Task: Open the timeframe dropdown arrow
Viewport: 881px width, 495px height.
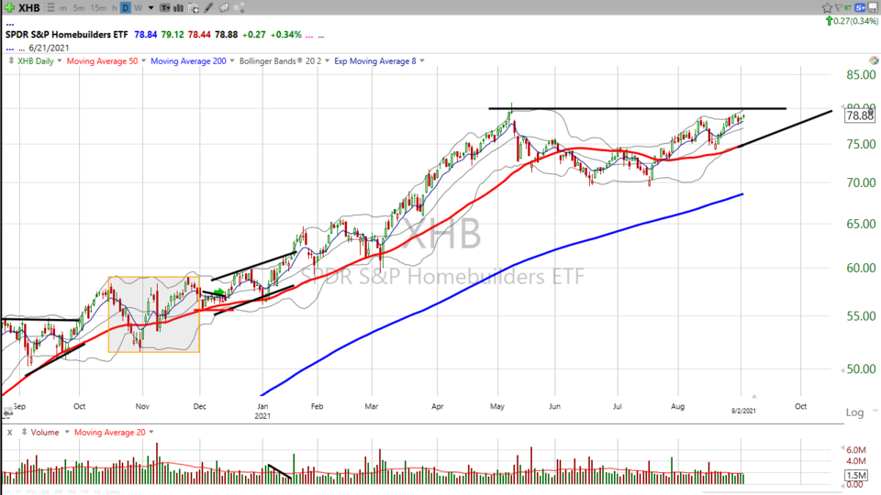Action: tap(151, 8)
